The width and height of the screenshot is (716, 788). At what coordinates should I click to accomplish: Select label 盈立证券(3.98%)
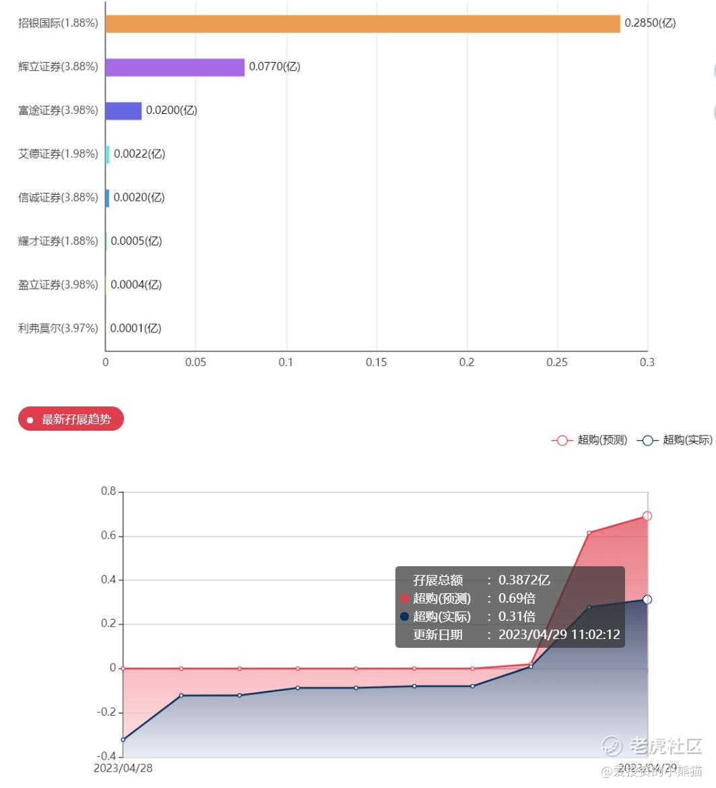(x=58, y=285)
